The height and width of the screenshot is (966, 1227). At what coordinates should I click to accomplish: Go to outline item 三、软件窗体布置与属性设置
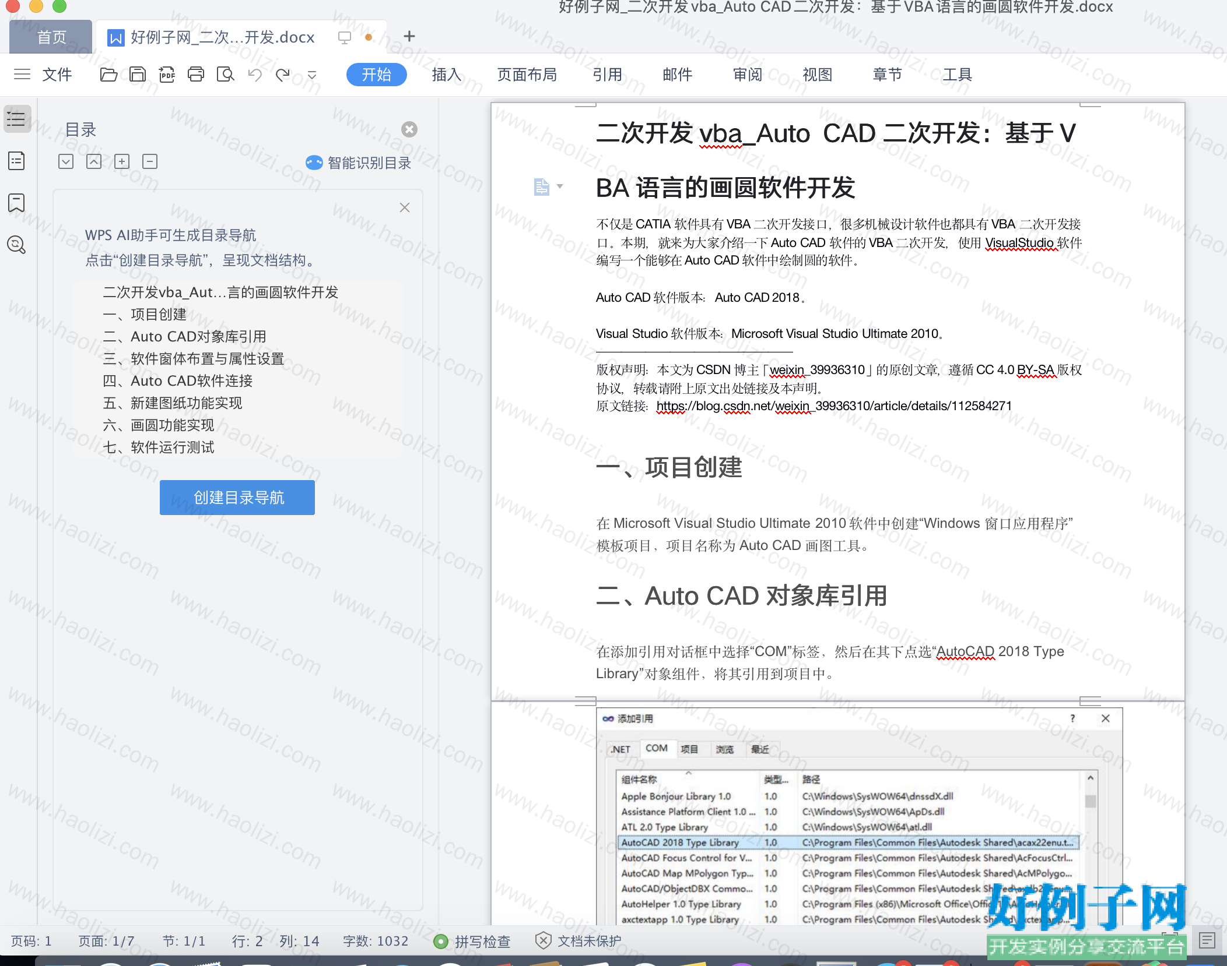pyautogui.click(x=194, y=359)
